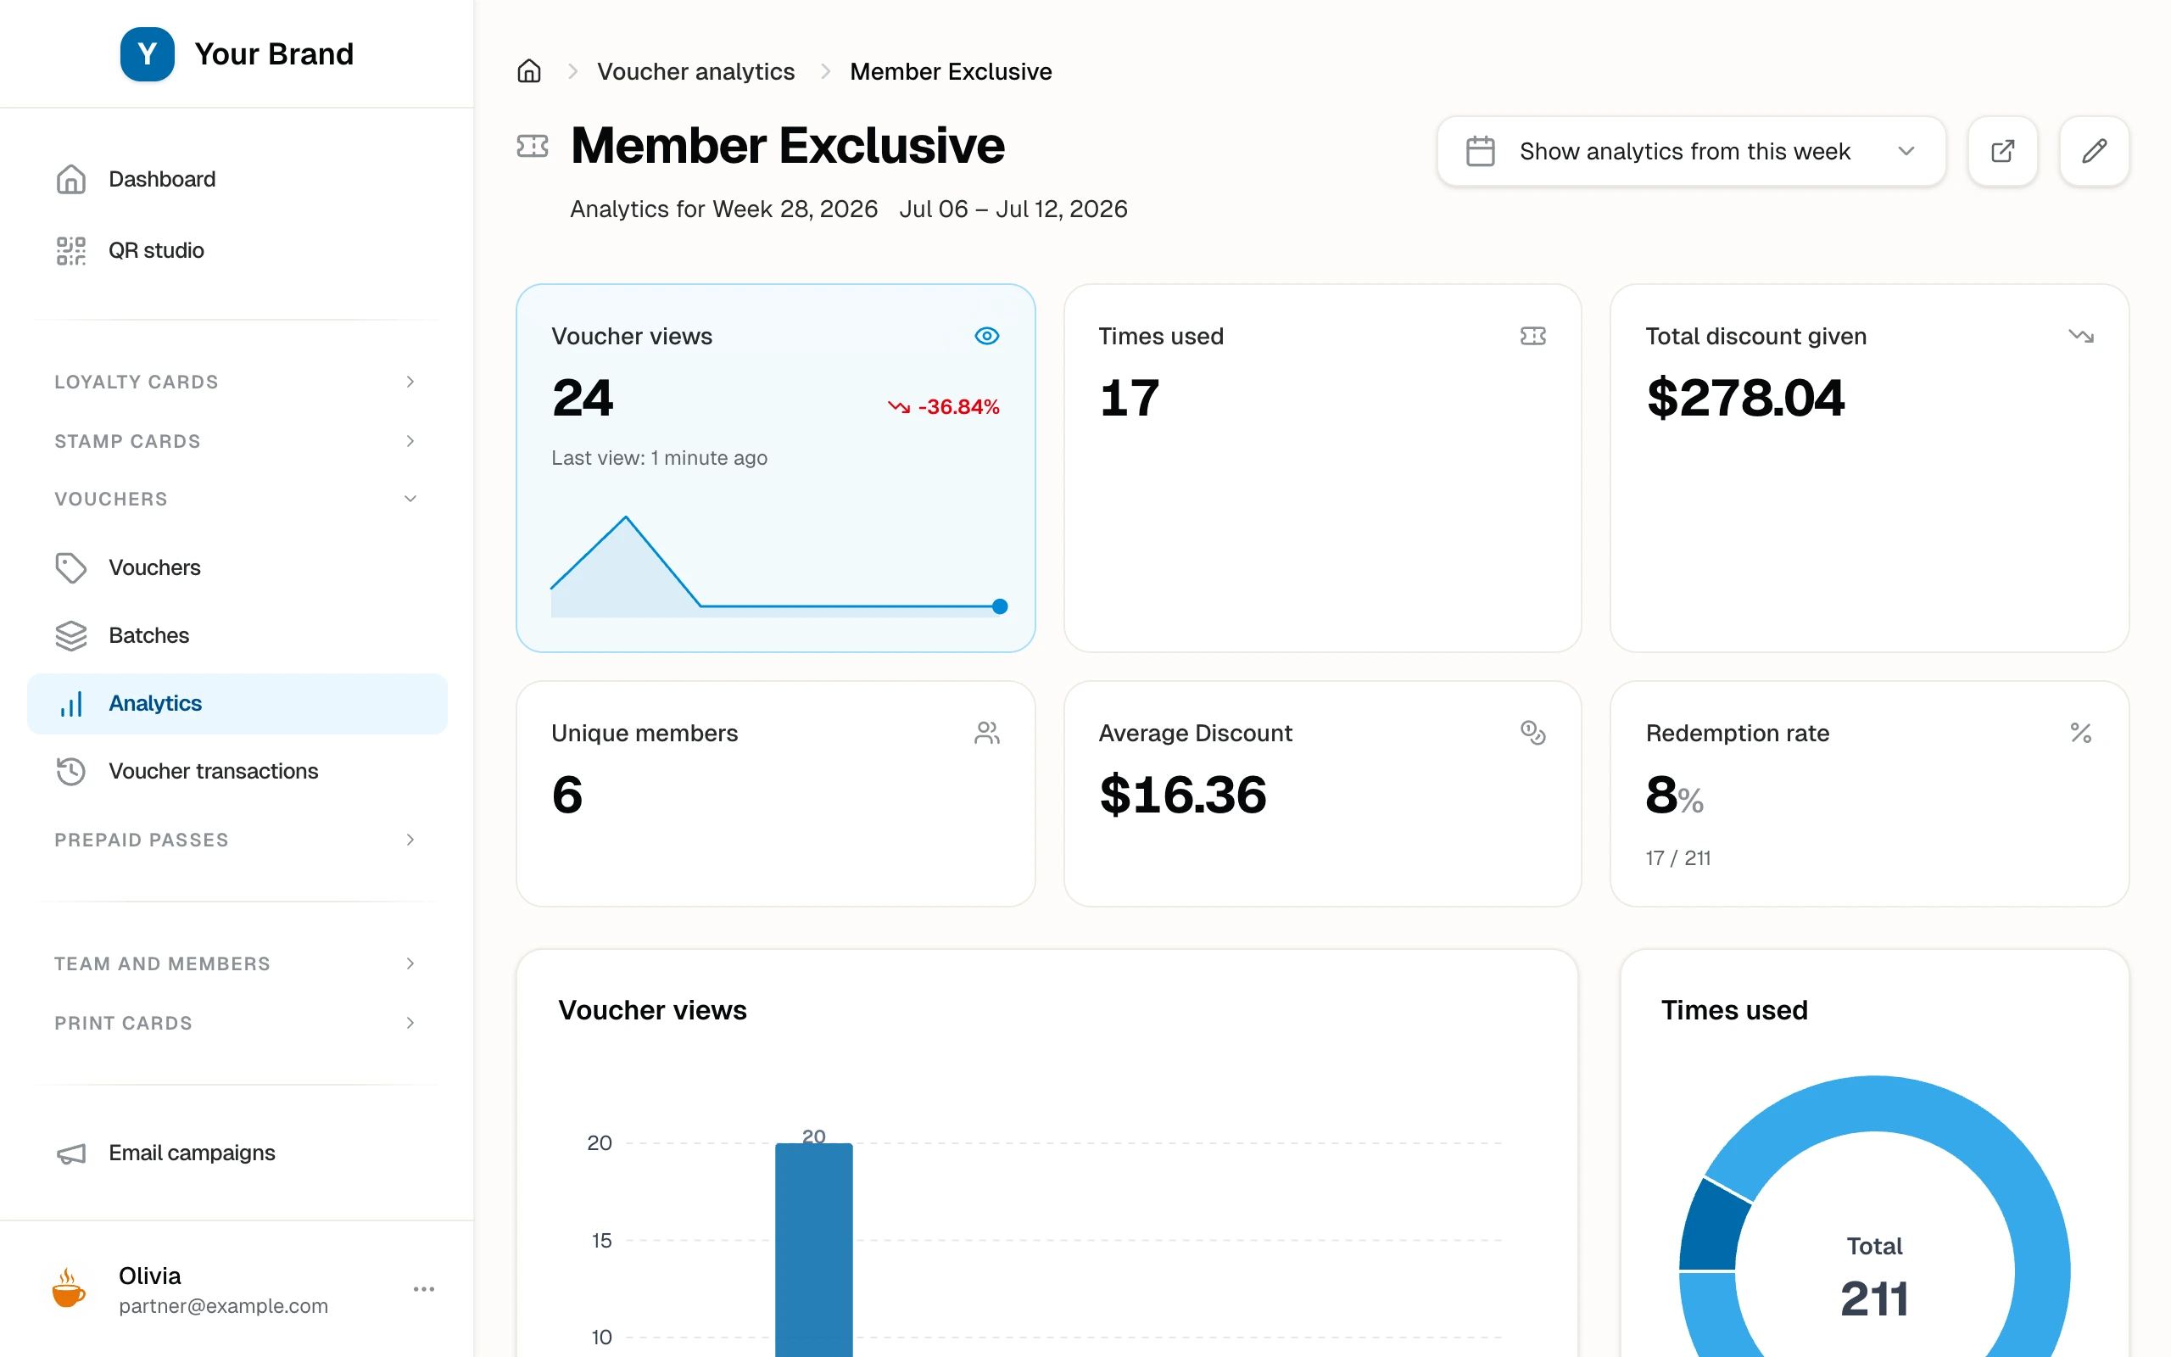This screenshot has width=2171, height=1357.
Task: Expand the Team and Members section
Action: 237,964
